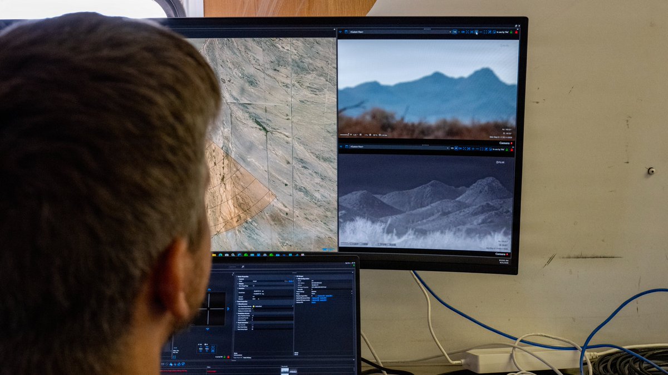Screen dimensions: 668x375
Task: Click the search magnifier icon on laptop app
Action: coord(243,267)
